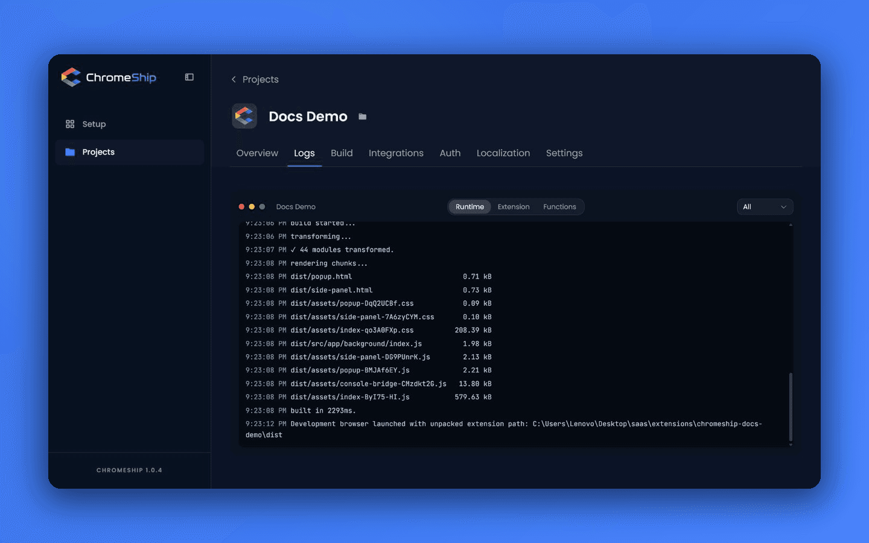Click the 'dist/popup.html' log line

click(368, 277)
